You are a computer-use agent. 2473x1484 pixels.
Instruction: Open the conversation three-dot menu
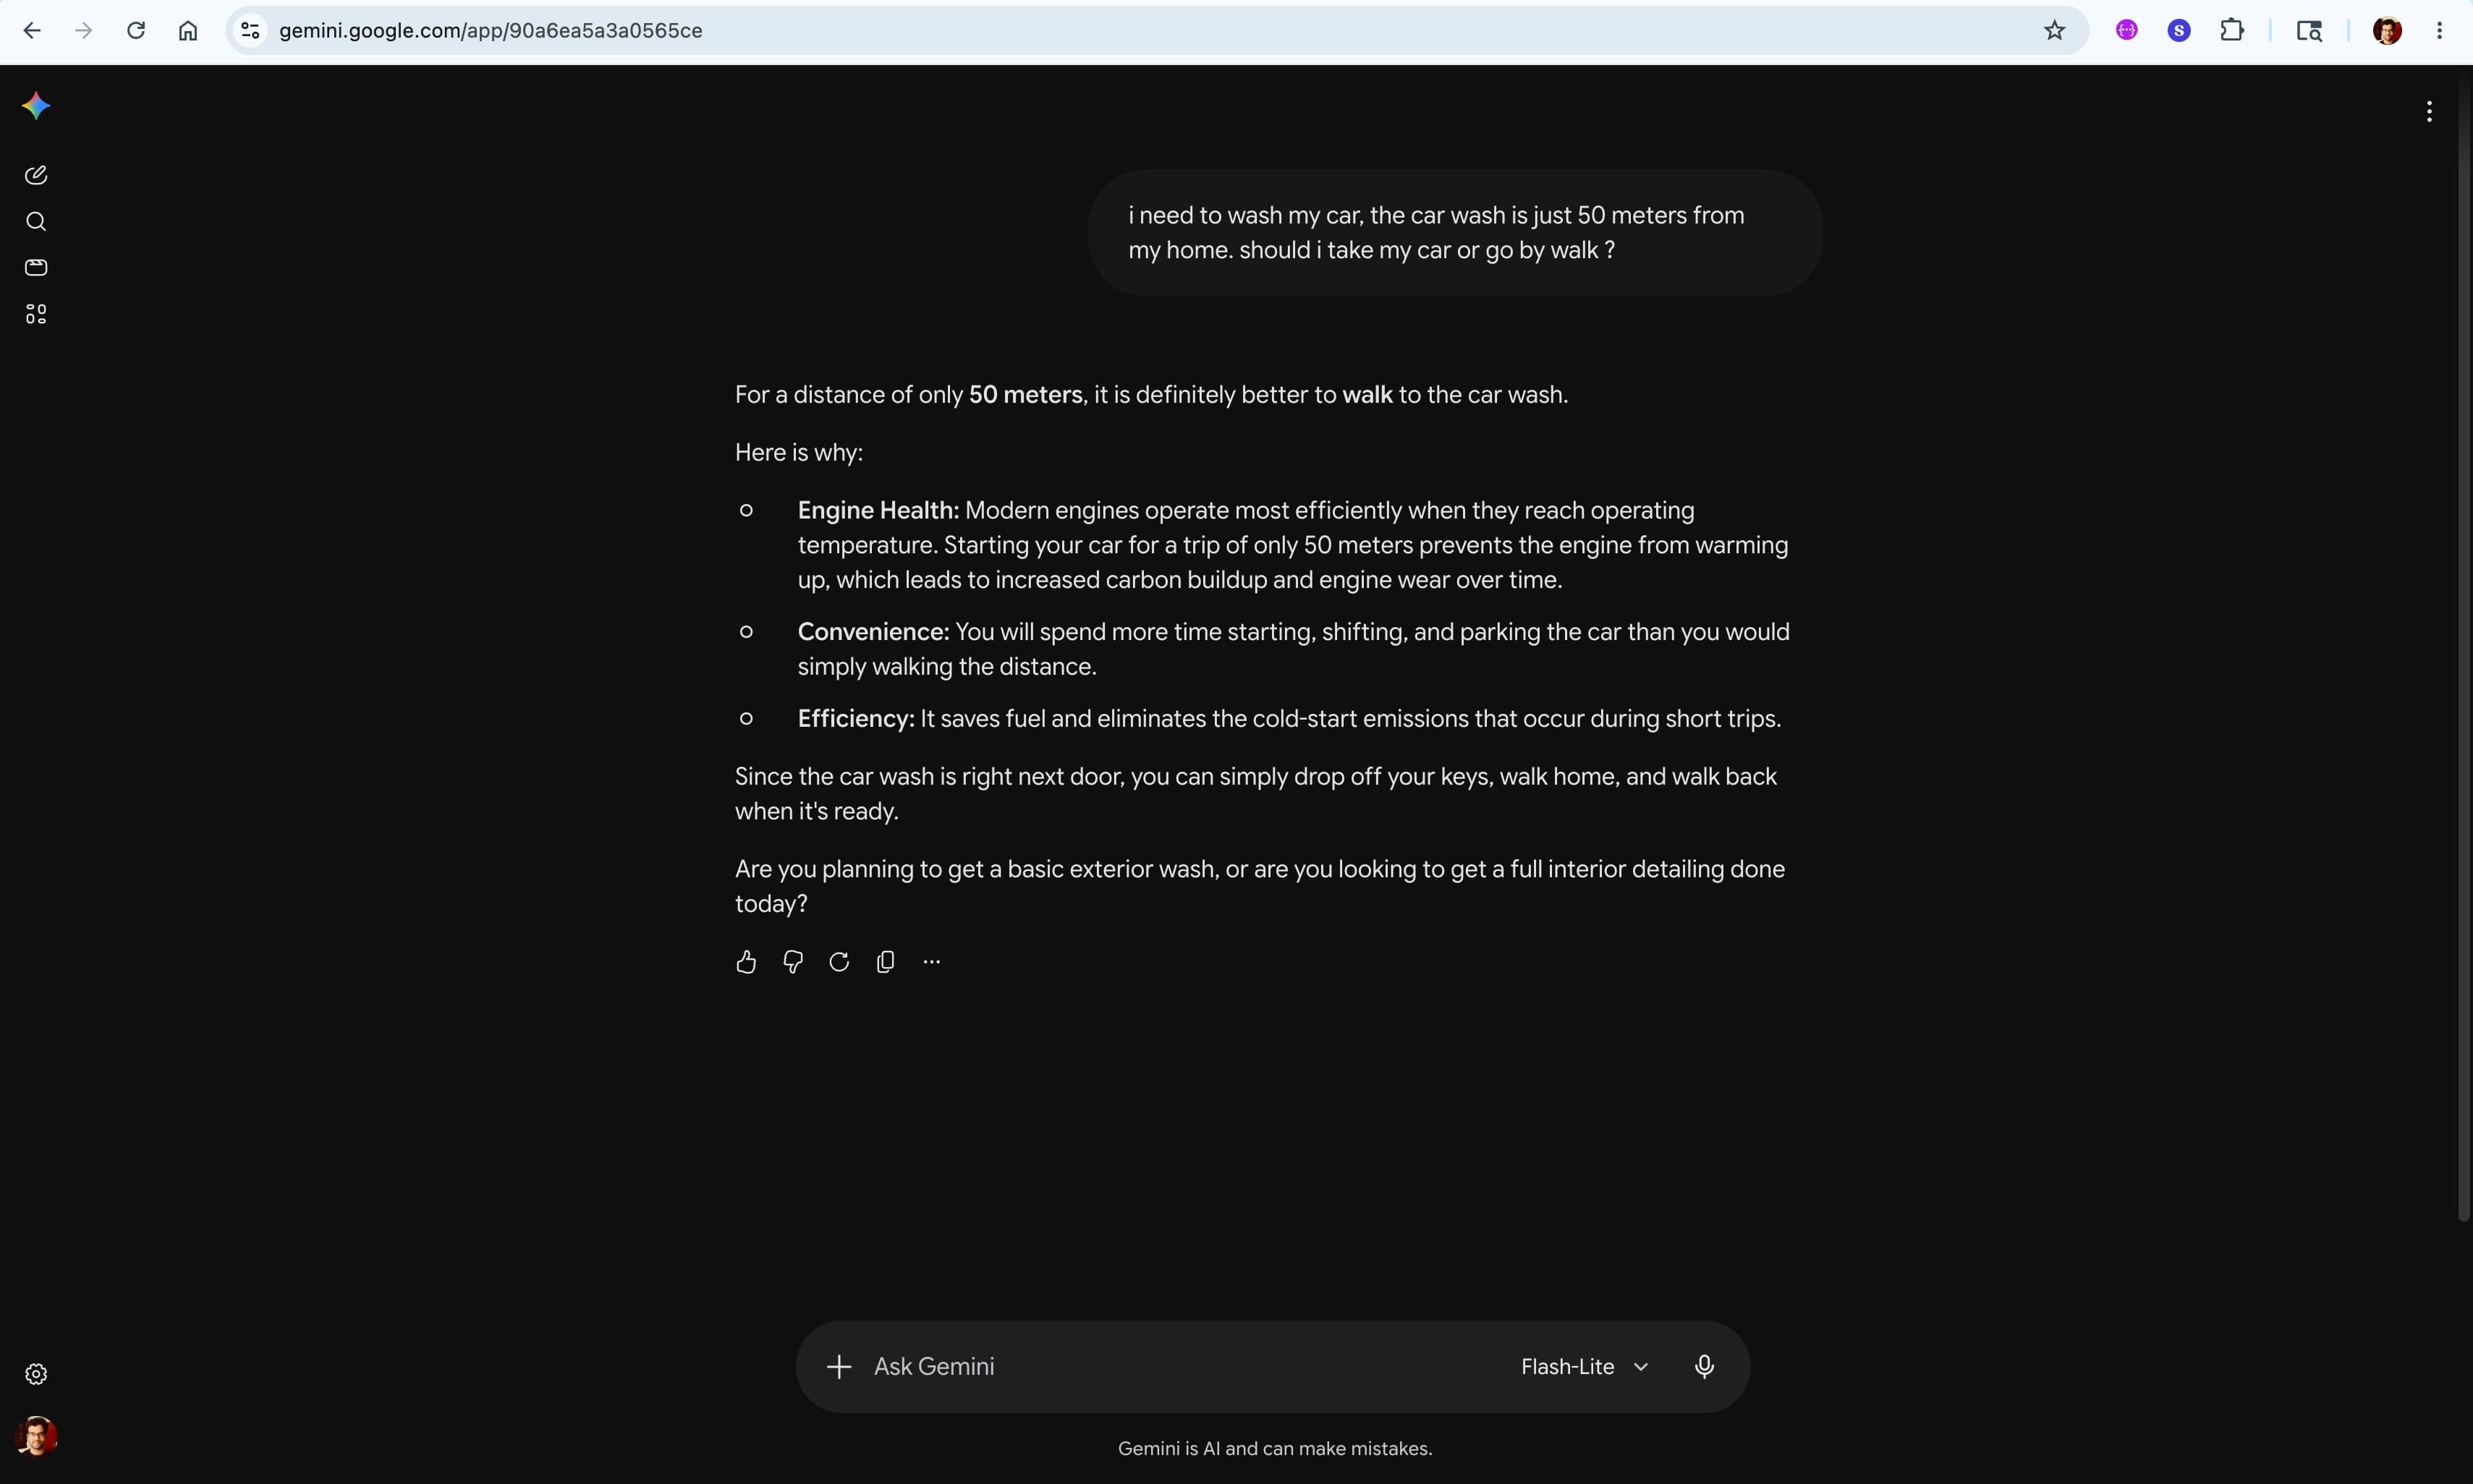coord(2429,112)
